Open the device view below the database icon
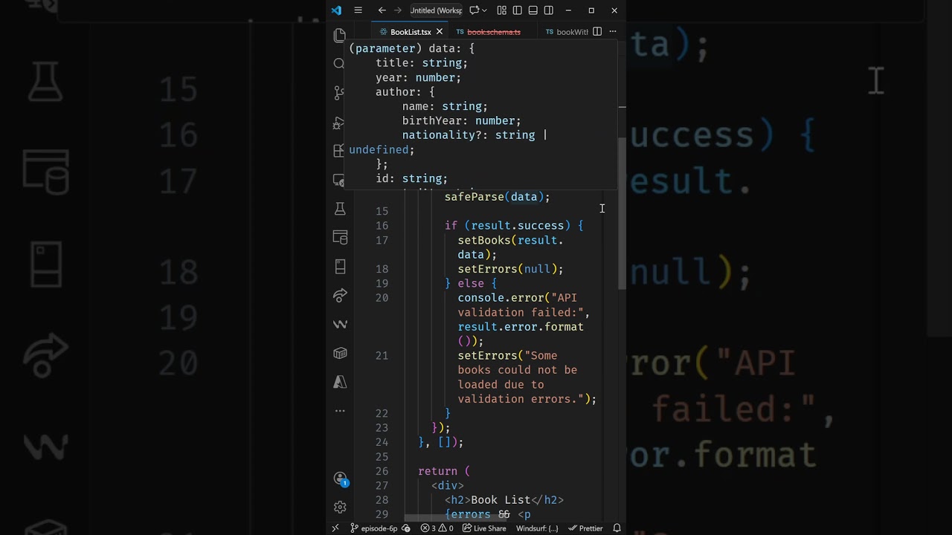Image resolution: width=952 pixels, height=535 pixels. tap(340, 267)
